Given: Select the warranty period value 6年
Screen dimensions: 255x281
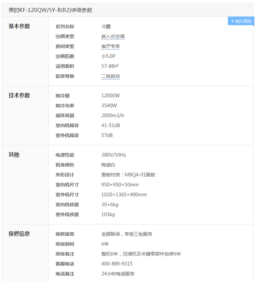Looking at the screenshot, I should pos(105,244).
